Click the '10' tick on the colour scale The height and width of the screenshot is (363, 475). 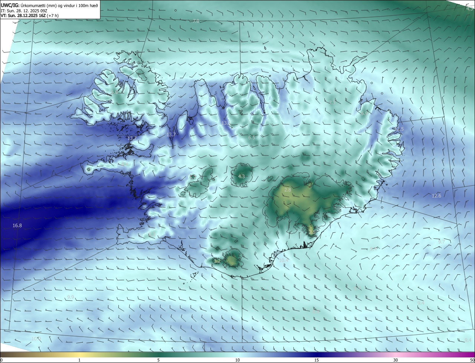click(x=237, y=360)
